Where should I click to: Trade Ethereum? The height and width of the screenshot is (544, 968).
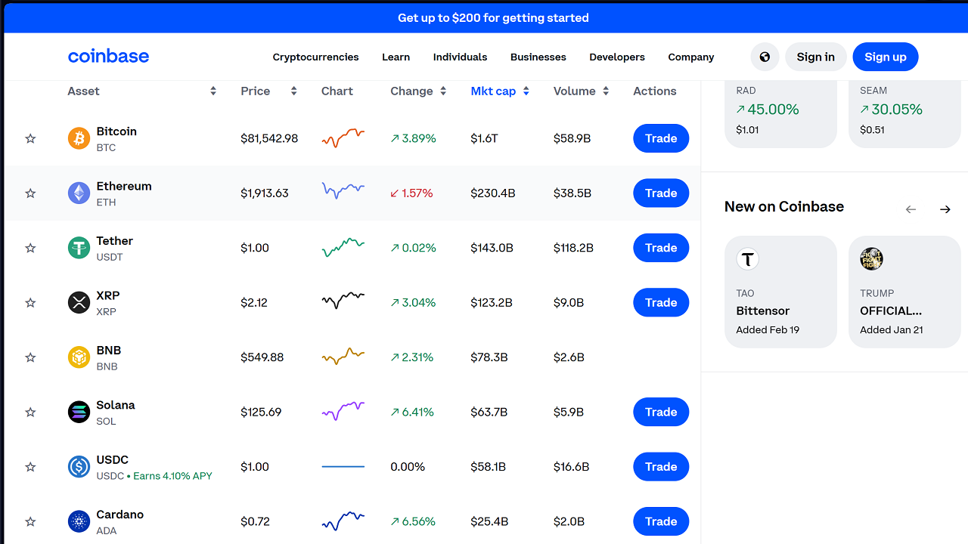(x=661, y=193)
